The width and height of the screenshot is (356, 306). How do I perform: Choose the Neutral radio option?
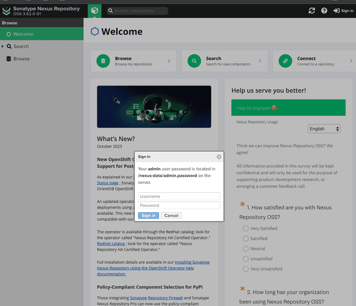point(246,249)
